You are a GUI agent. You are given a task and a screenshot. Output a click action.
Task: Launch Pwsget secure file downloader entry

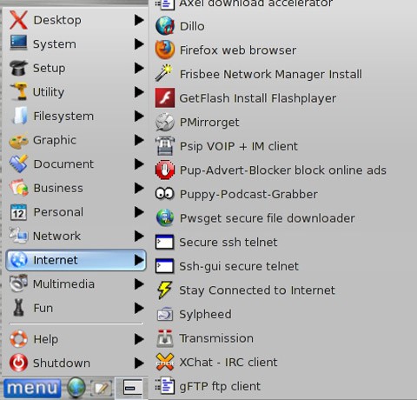pyautogui.click(x=268, y=218)
